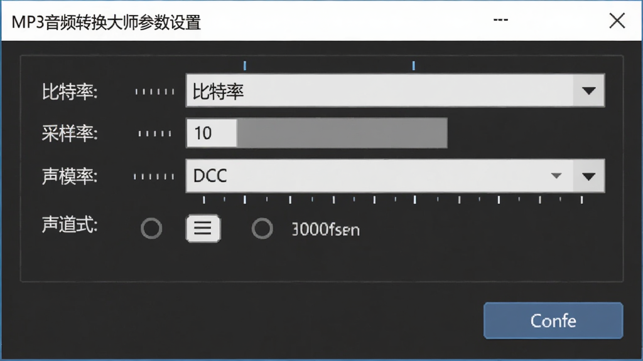Select the first 声道式 radio button

(151, 228)
